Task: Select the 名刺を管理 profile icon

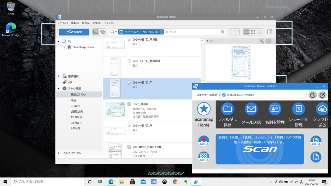Action: click(x=275, y=114)
